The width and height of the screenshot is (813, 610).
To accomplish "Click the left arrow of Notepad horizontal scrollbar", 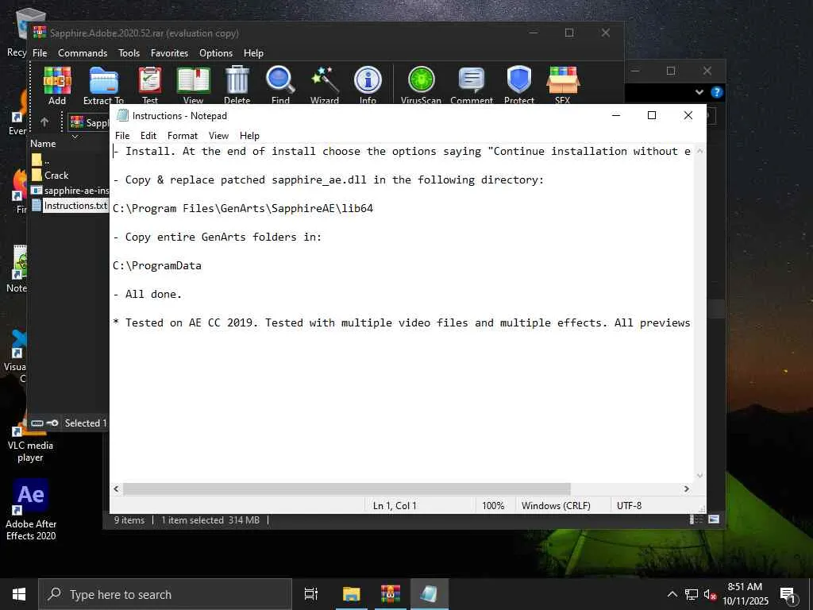I will pyautogui.click(x=116, y=488).
